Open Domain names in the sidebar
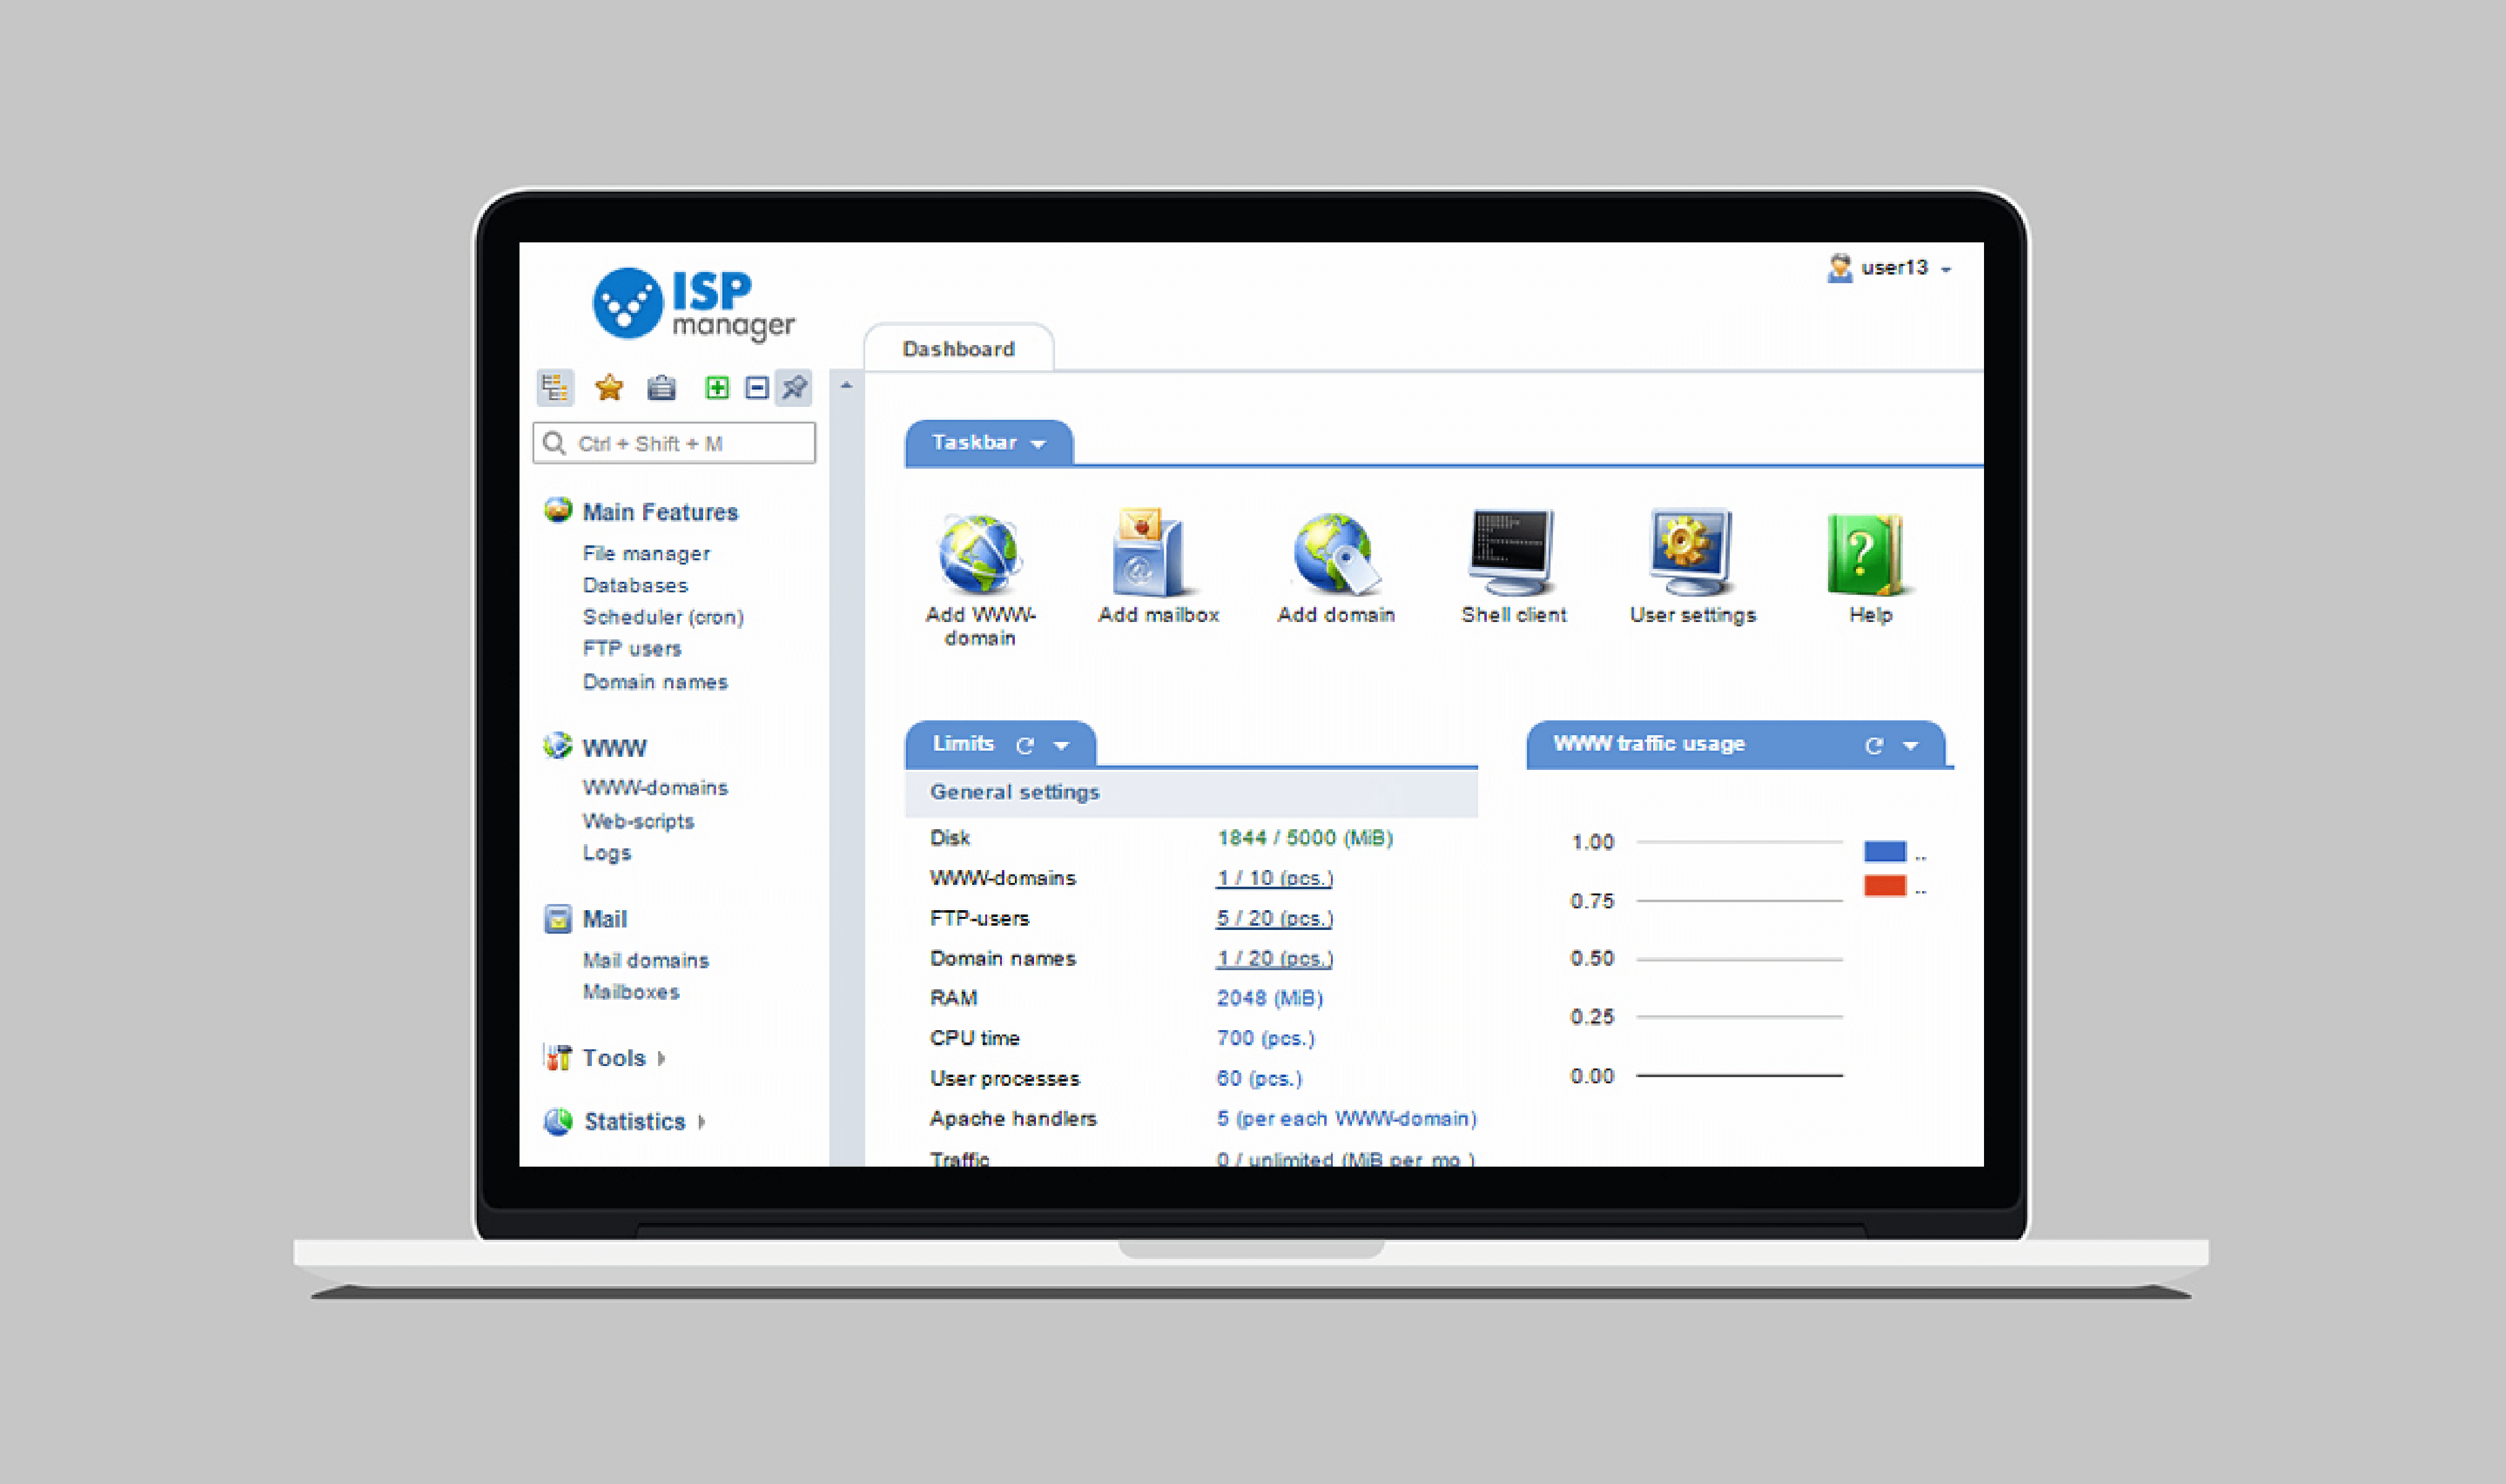 pyautogui.click(x=655, y=682)
